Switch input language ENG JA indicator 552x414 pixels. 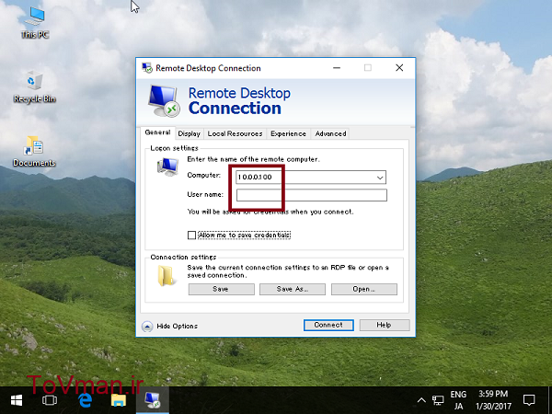point(458,400)
